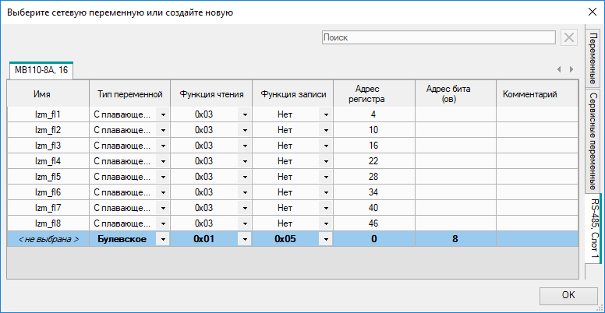
Task: Switch to the Переменные side tab
Action: tap(593, 58)
